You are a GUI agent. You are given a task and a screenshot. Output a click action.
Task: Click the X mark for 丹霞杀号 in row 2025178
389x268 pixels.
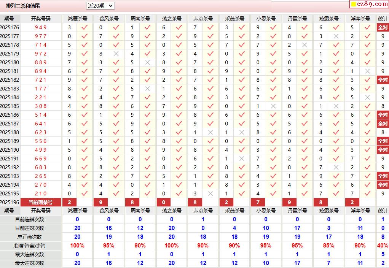tap(305, 45)
